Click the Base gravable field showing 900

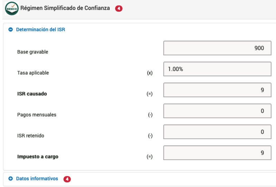[x=217, y=48]
